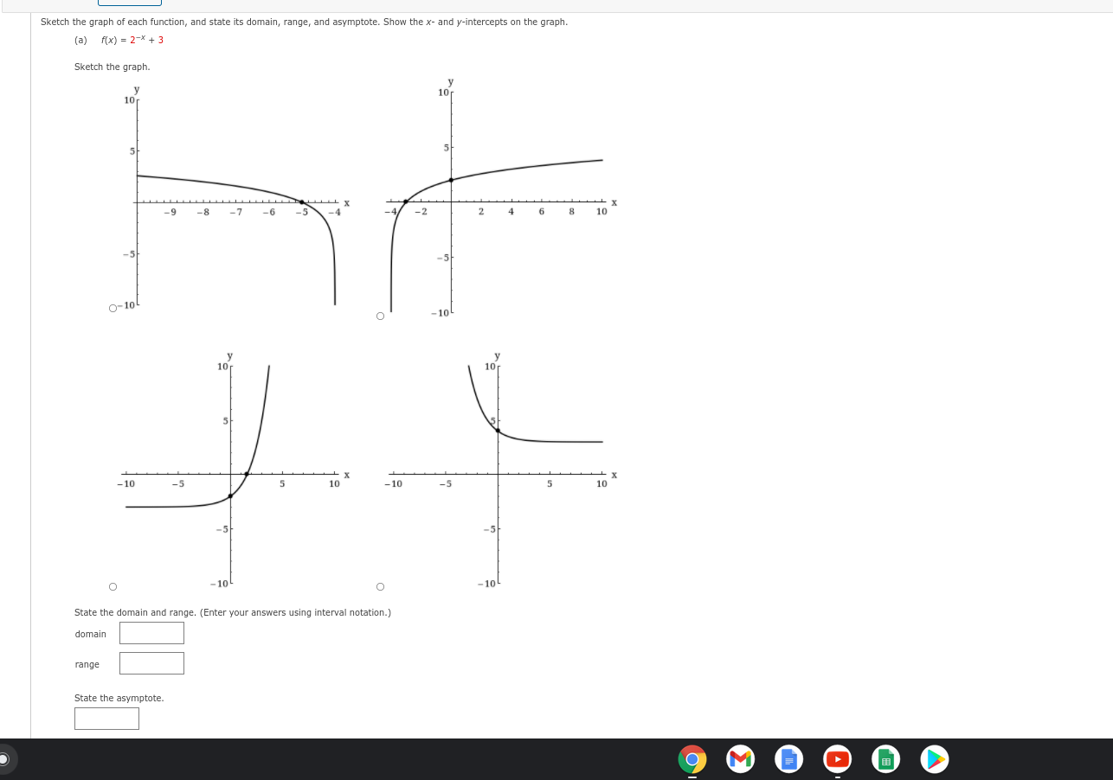Click the top-right graph image
Screen dimensions: 1113x780
502,199
